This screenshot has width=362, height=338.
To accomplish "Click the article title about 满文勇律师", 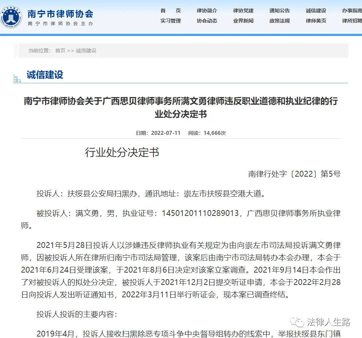I will (181, 108).
